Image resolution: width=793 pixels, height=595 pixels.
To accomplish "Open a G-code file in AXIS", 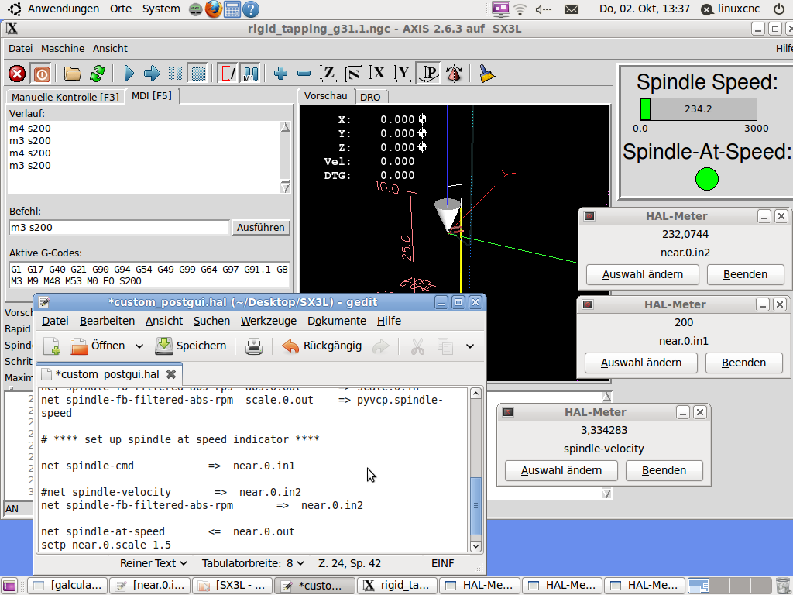I will (x=72, y=74).
